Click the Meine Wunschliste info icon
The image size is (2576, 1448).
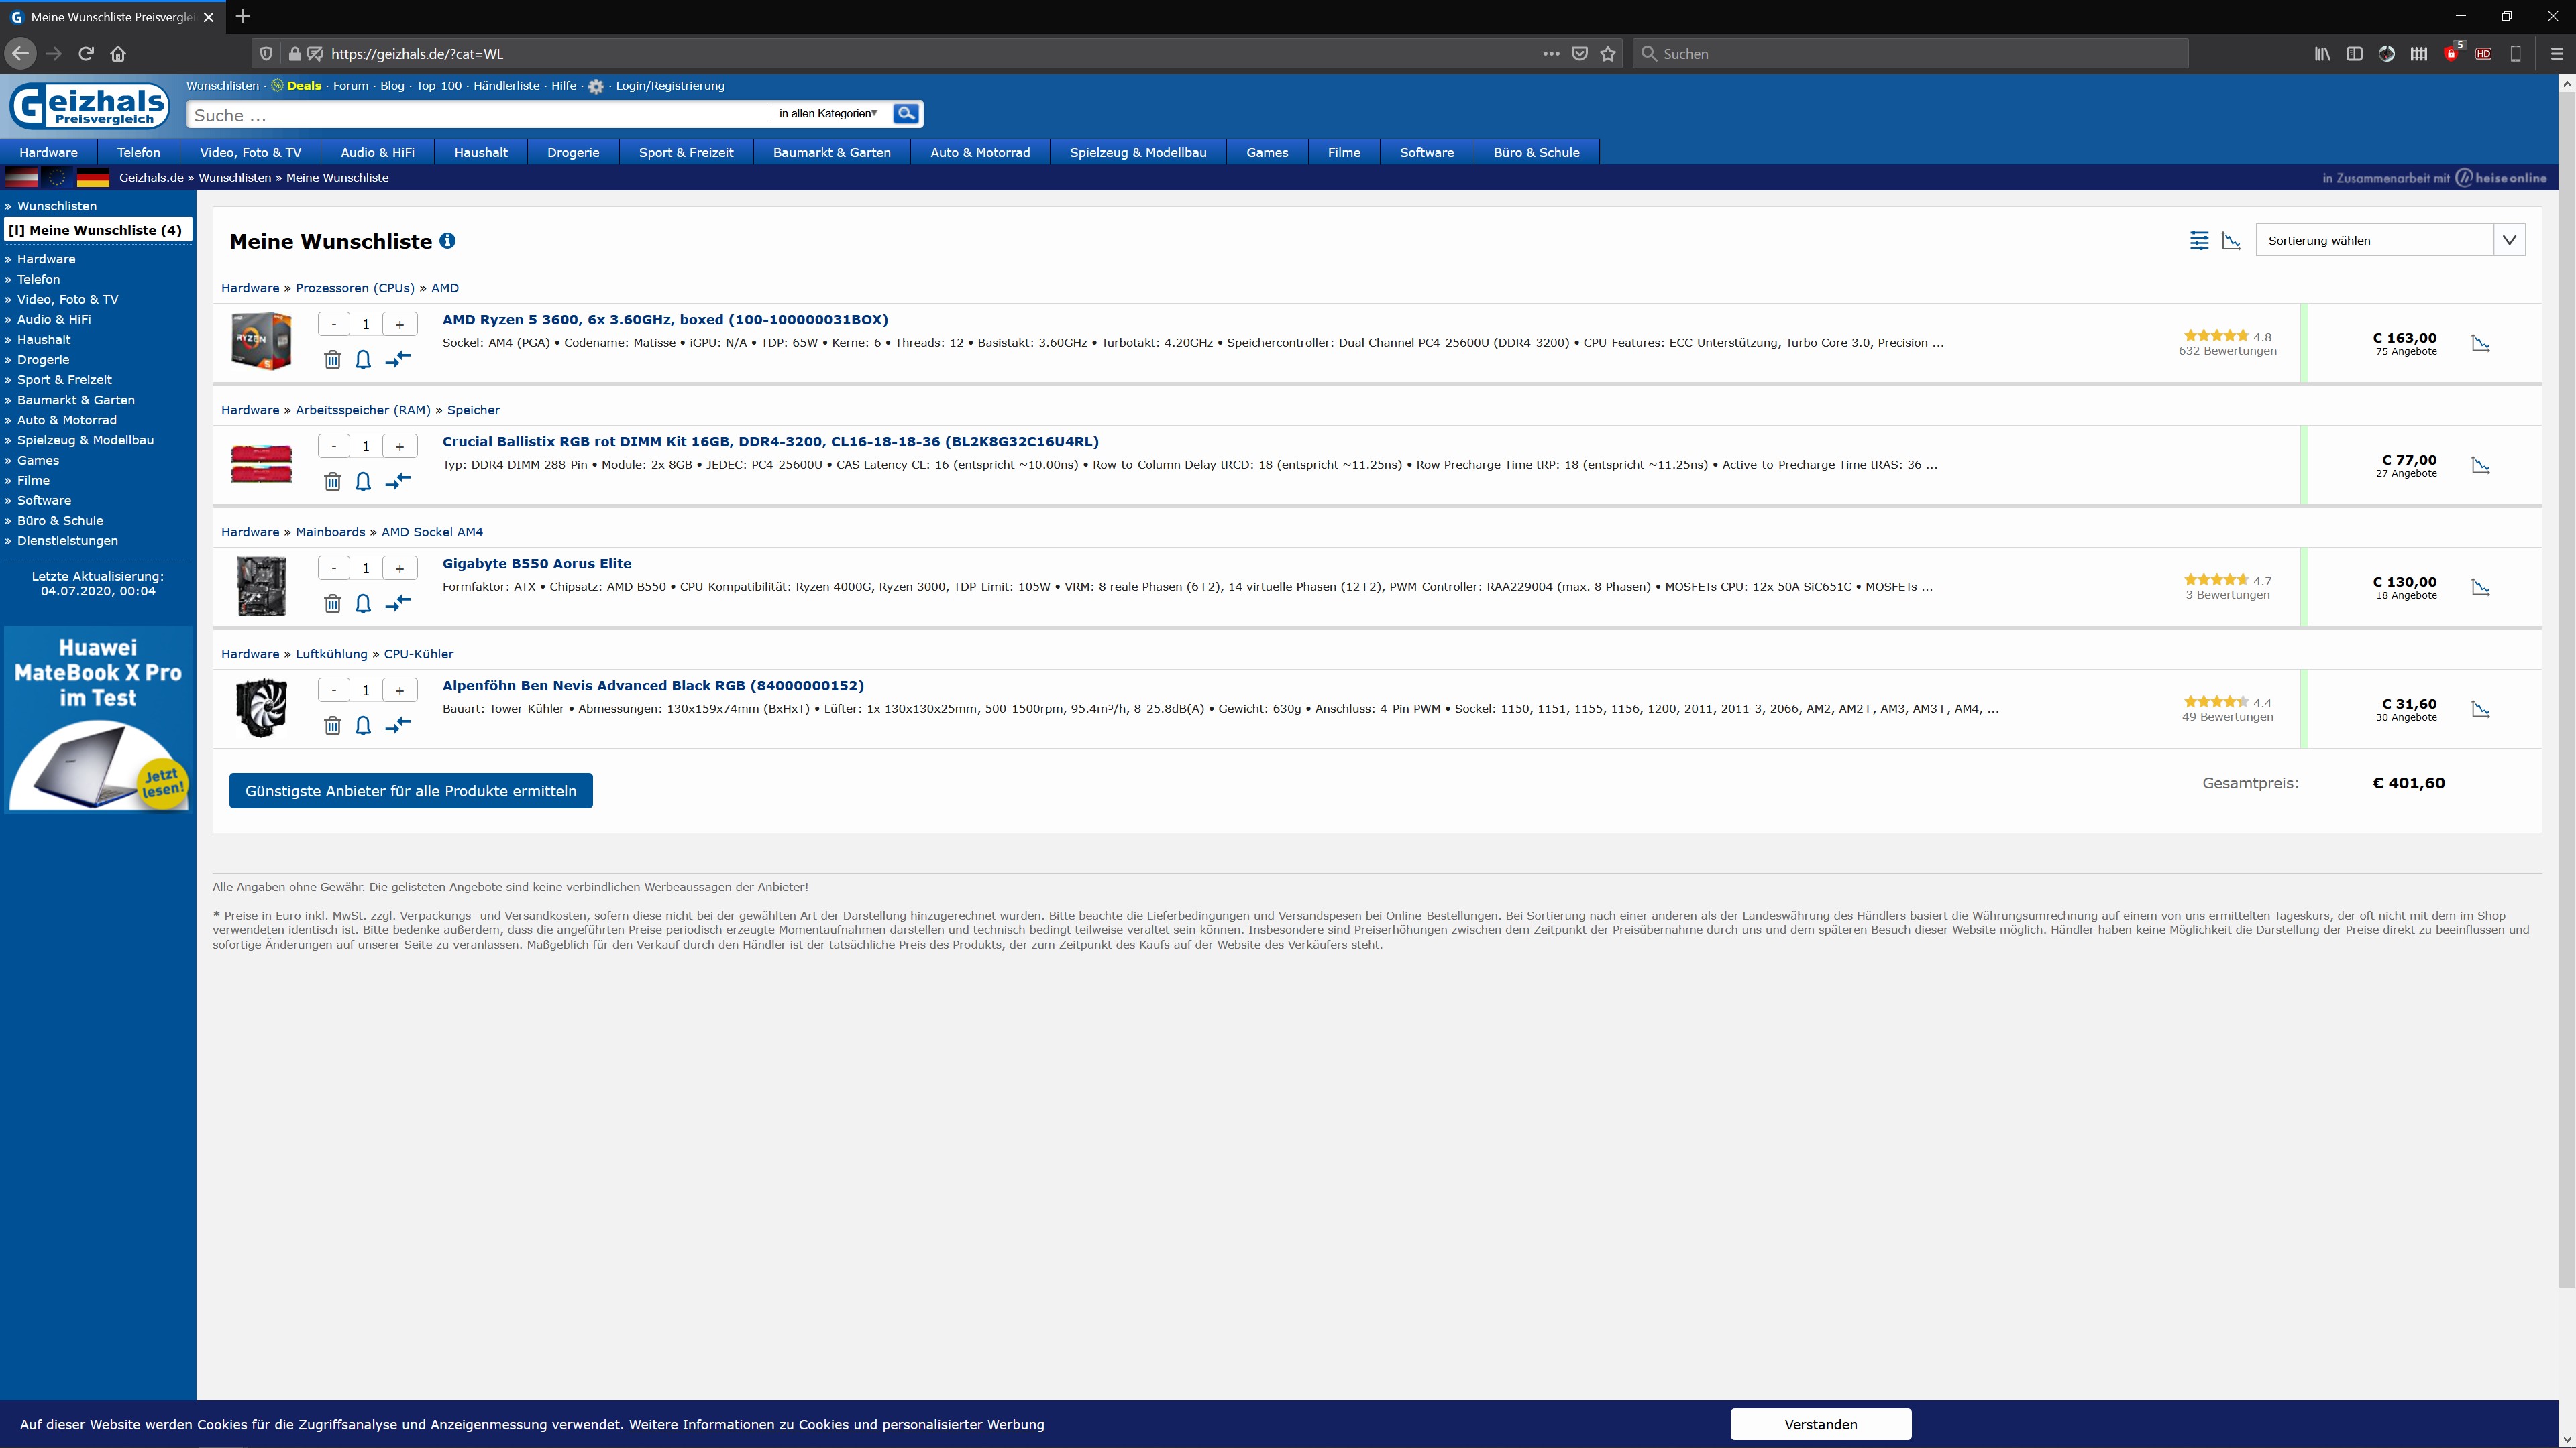[447, 241]
